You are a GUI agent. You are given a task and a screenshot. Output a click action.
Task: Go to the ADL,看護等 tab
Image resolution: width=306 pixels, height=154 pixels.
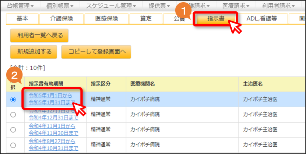tap(262, 18)
